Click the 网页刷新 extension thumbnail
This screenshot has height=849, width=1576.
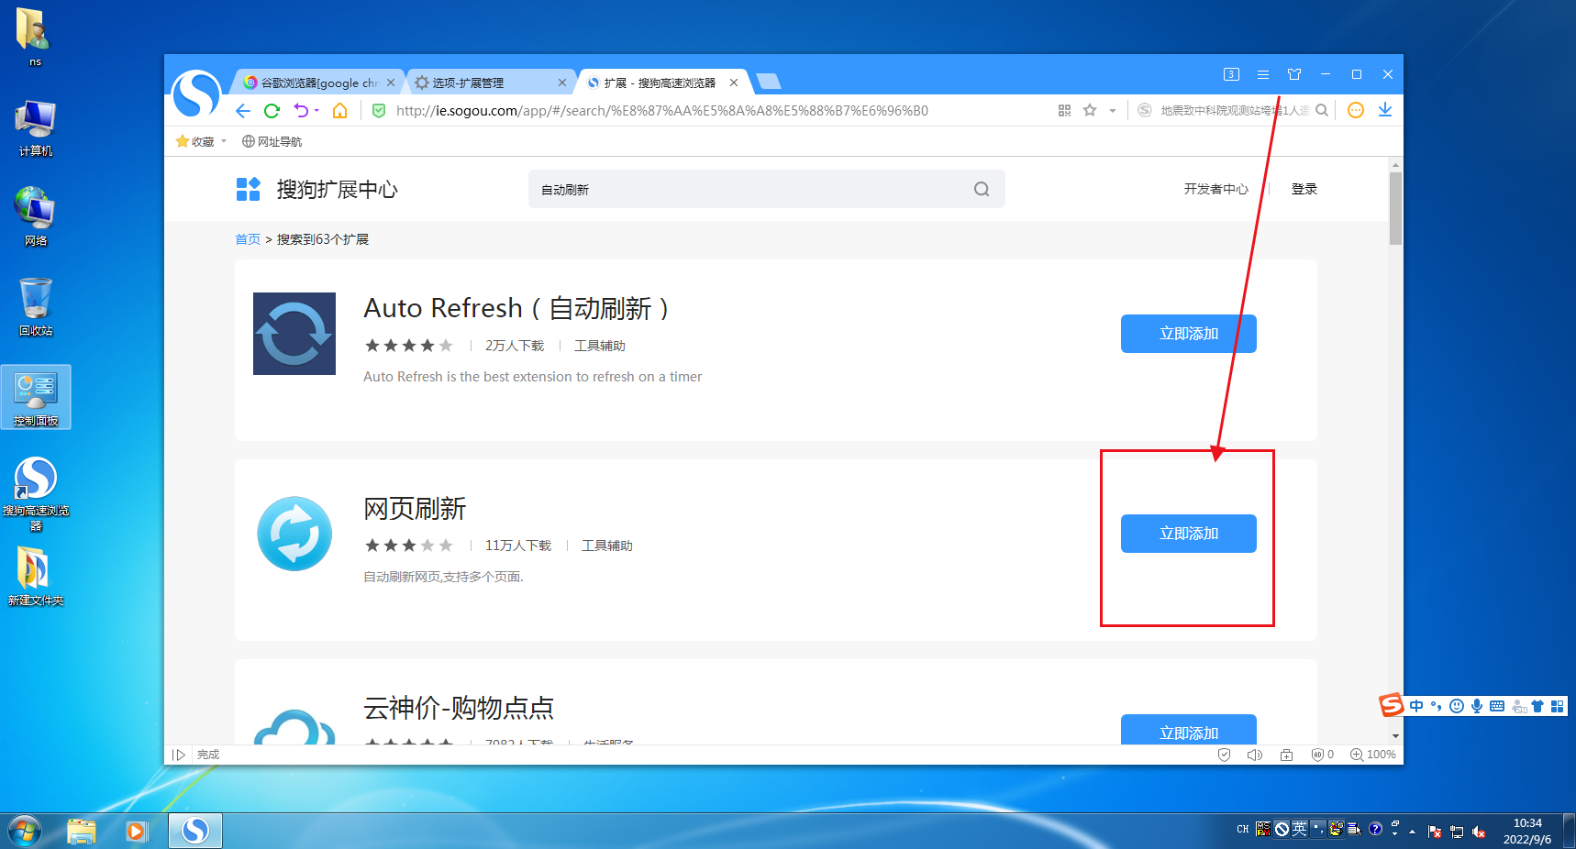click(294, 534)
